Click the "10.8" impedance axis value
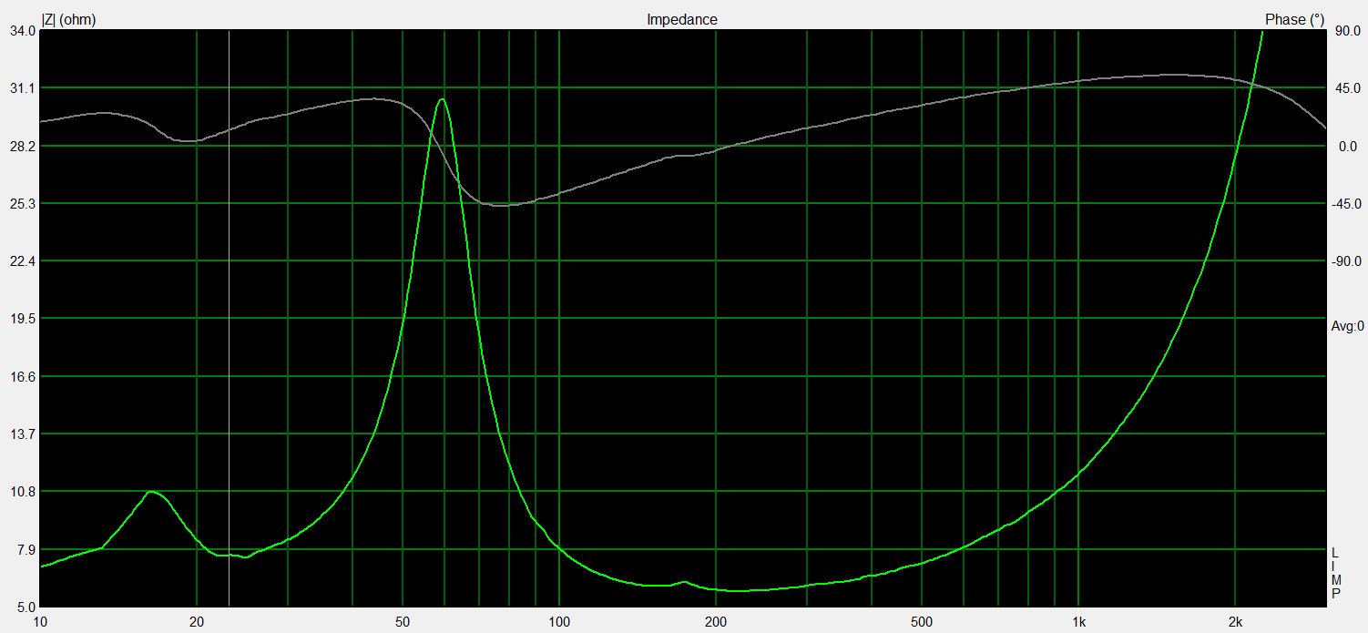The image size is (1368, 633). pos(22,492)
